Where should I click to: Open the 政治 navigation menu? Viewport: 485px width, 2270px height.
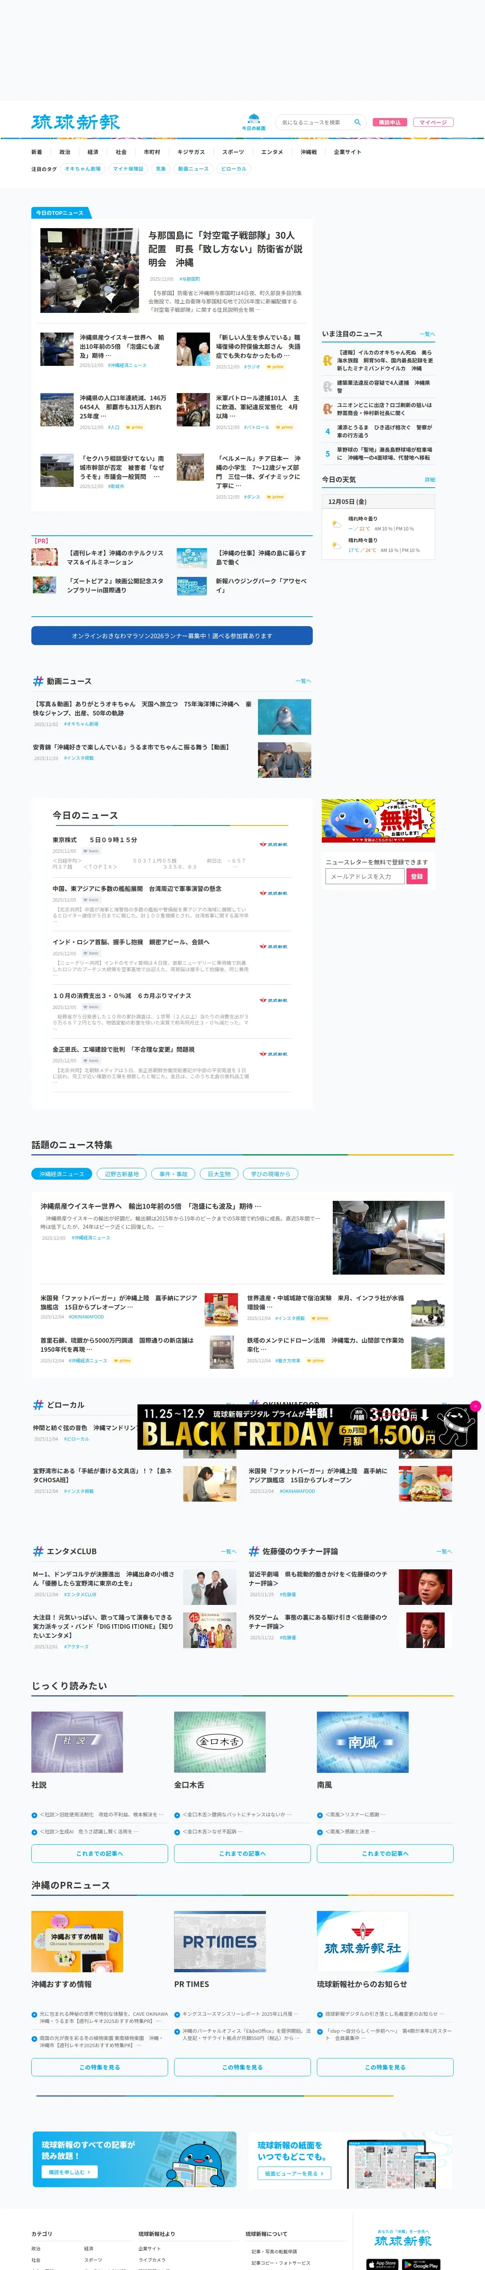64,152
